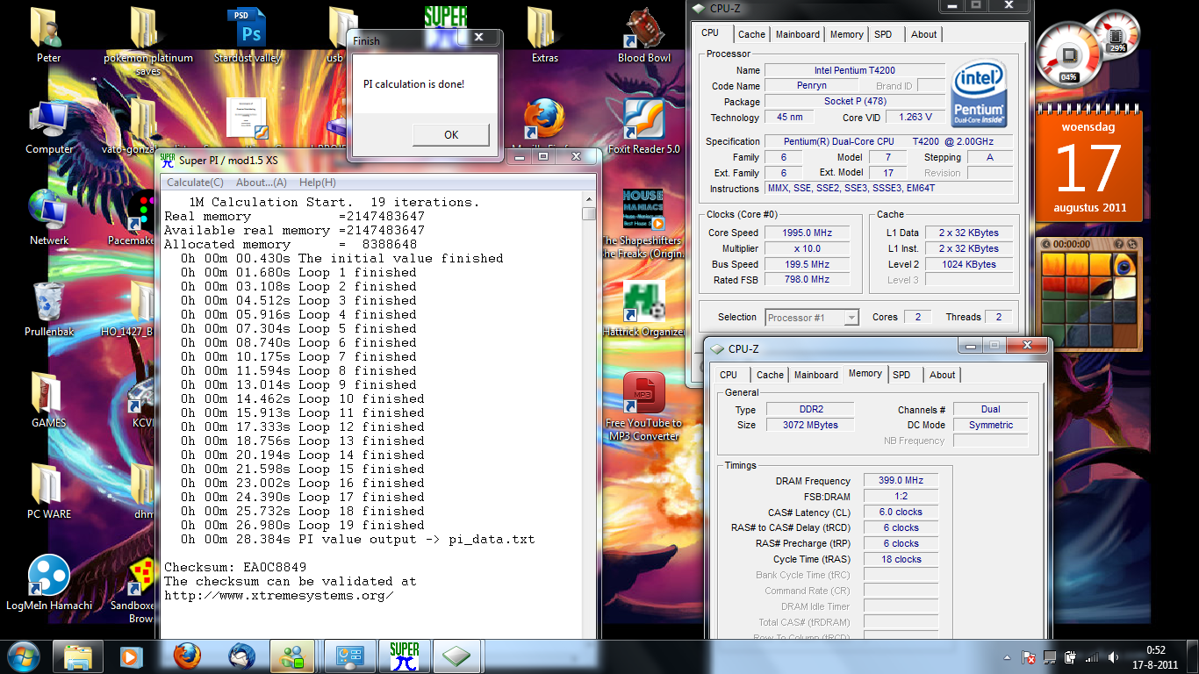This screenshot has height=674, width=1199.
Task: Click the picture puzzle help button
Action: (1119, 243)
